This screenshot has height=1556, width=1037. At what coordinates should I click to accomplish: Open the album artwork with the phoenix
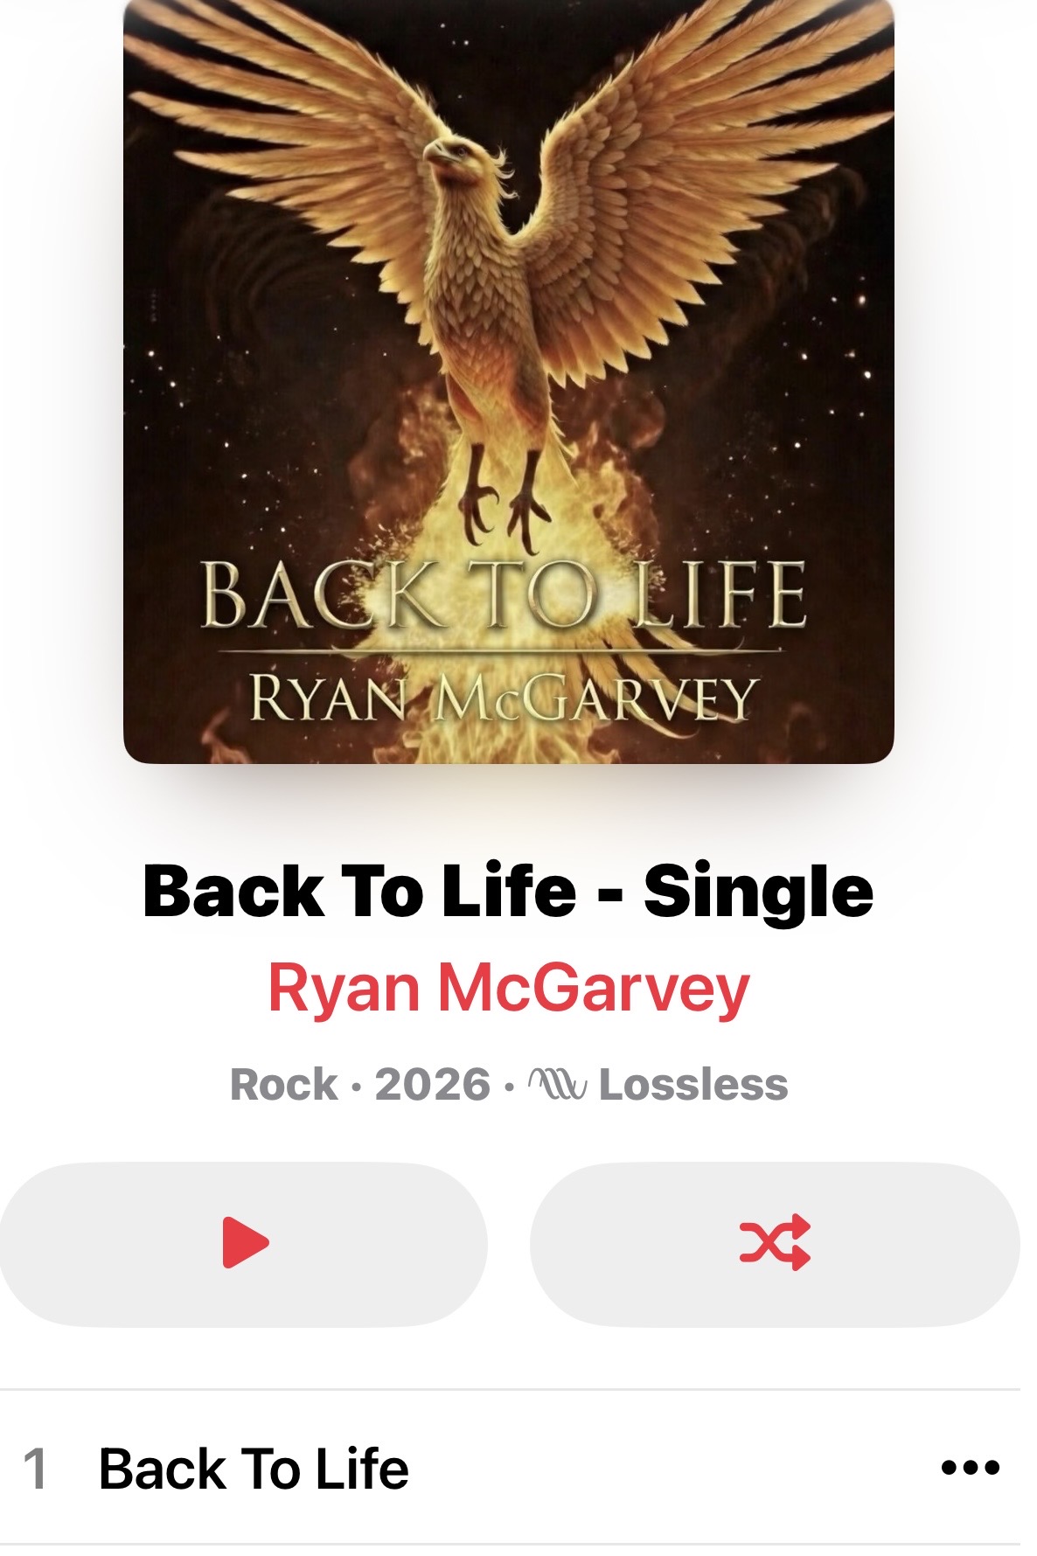[509, 381]
